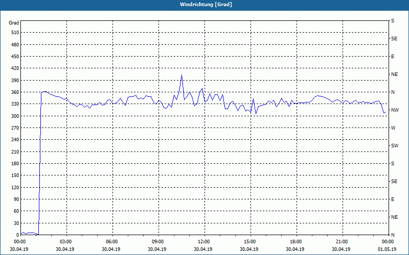This screenshot has height=255, width=409.
Task: Click the 'Windrichtung [Grad]' chart title
Action: (206, 5)
